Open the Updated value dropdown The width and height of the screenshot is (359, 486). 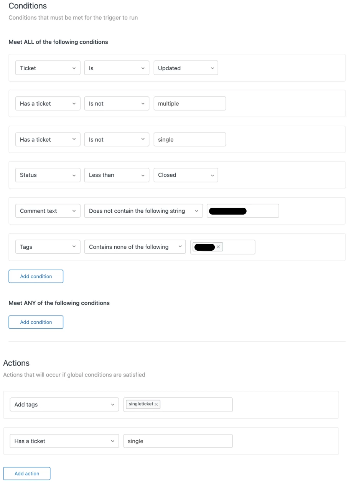(x=186, y=68)
